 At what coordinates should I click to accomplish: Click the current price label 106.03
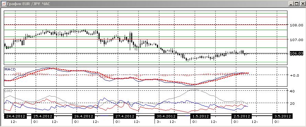(x=297, y=53)
